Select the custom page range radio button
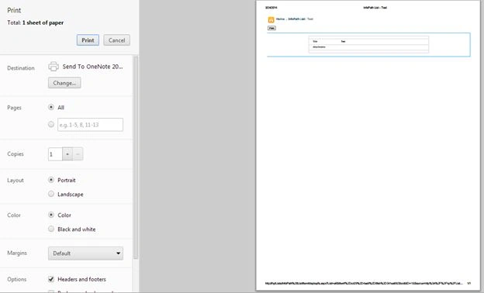Image resolution: width=484 pixels, height=293 pixels. coord(51,124)
